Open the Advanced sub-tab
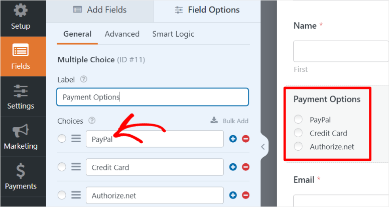This screenshot has width=389, height=207. pos(122,34)
